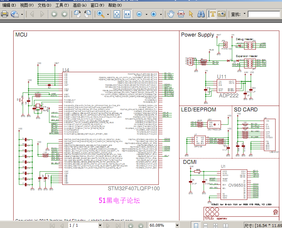Image resolution: width=282 pixels, height=228 pixels.
Task: Click the Expansion Header label
Action: pos(247,56)
